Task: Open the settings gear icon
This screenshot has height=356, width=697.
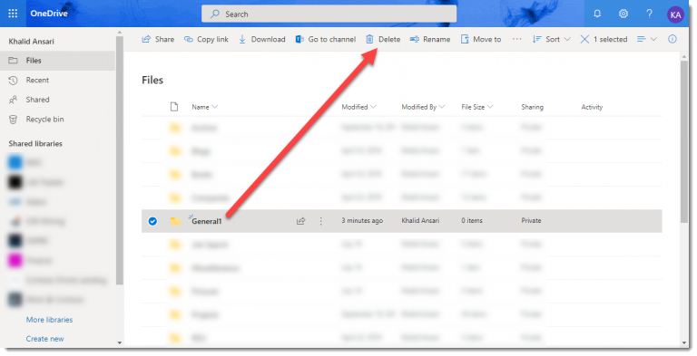Action: click(623, 14)
